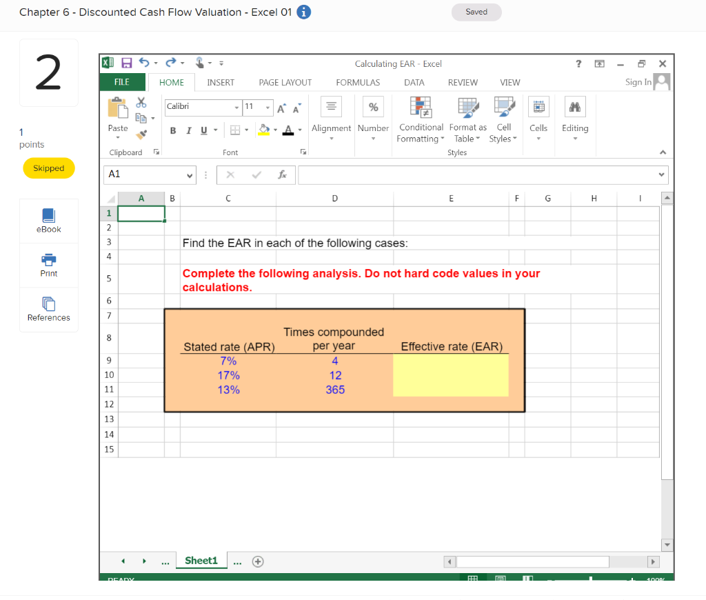The width and height of the screenshot is (706, 600).
Task: Open Font dialog launcher
Action: 303,152
